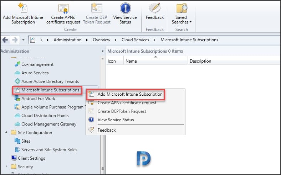The image size is (281, 175).
Task: Click the Android For Work icon
Action: pyautogui.click(x=17, y=98)
